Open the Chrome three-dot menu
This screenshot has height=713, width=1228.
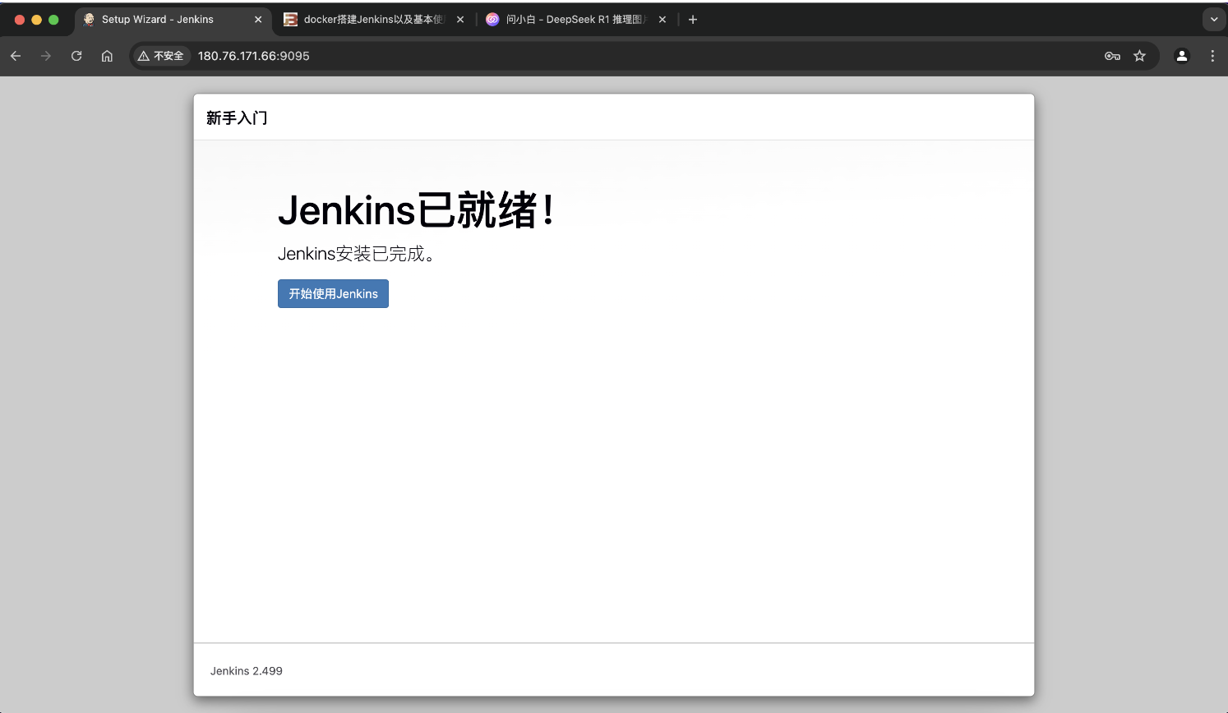[1212, 56]
